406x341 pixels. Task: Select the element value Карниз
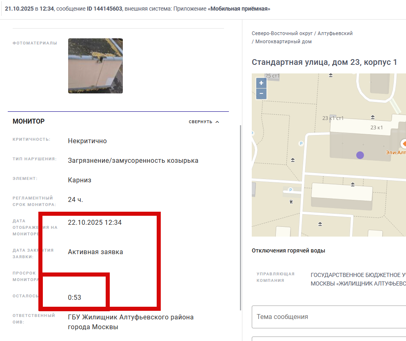pos(80,180)
